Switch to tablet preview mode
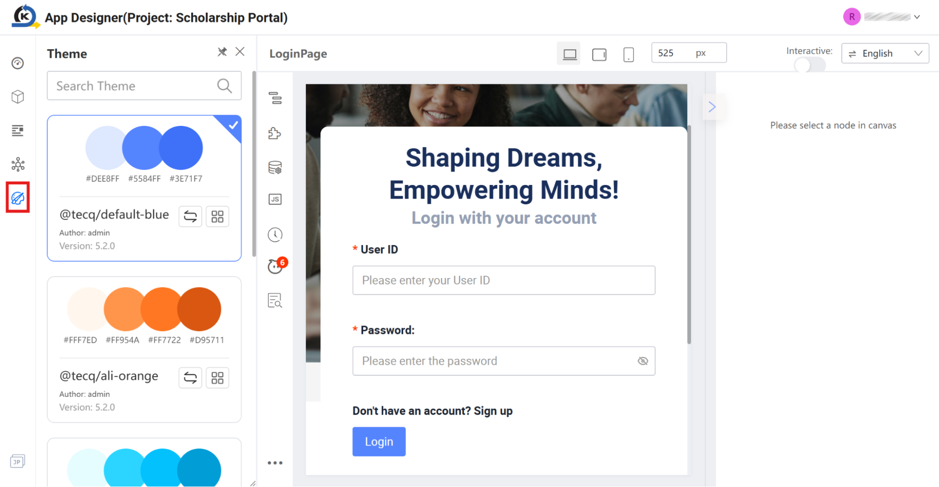Viewport: 939px width, 487px height. pos(599,54)
